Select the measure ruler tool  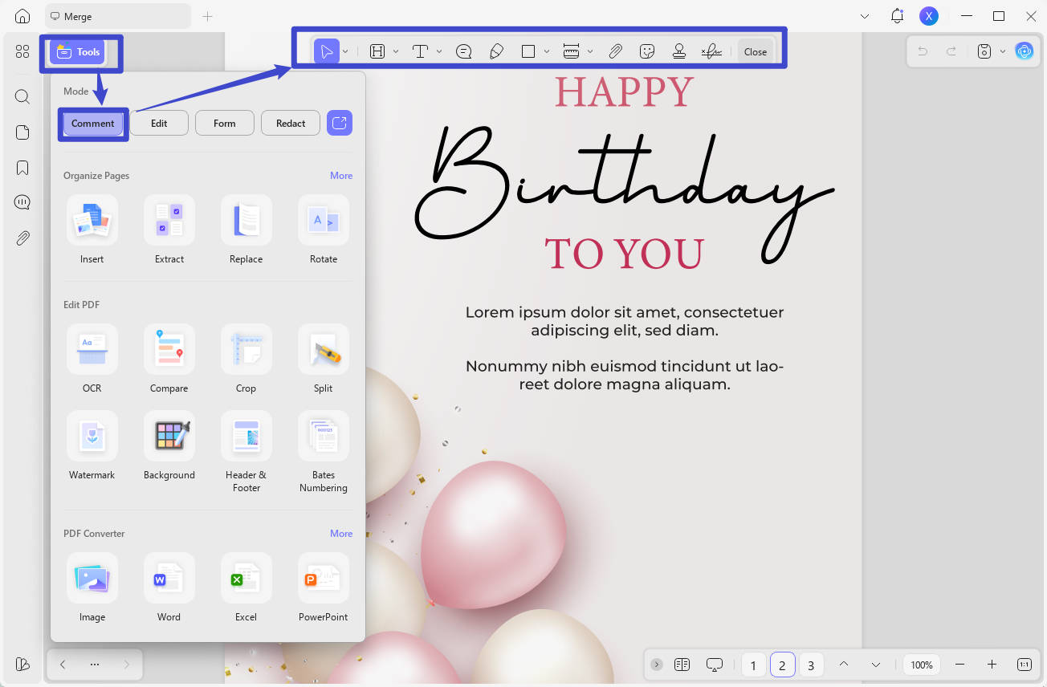coord(571,51)
